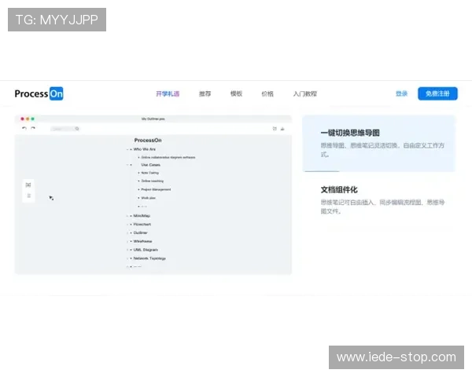This screenshot has height=377, width=472.
Task: Collapse the Who We Are node
Action: click(x=127, y=149)
